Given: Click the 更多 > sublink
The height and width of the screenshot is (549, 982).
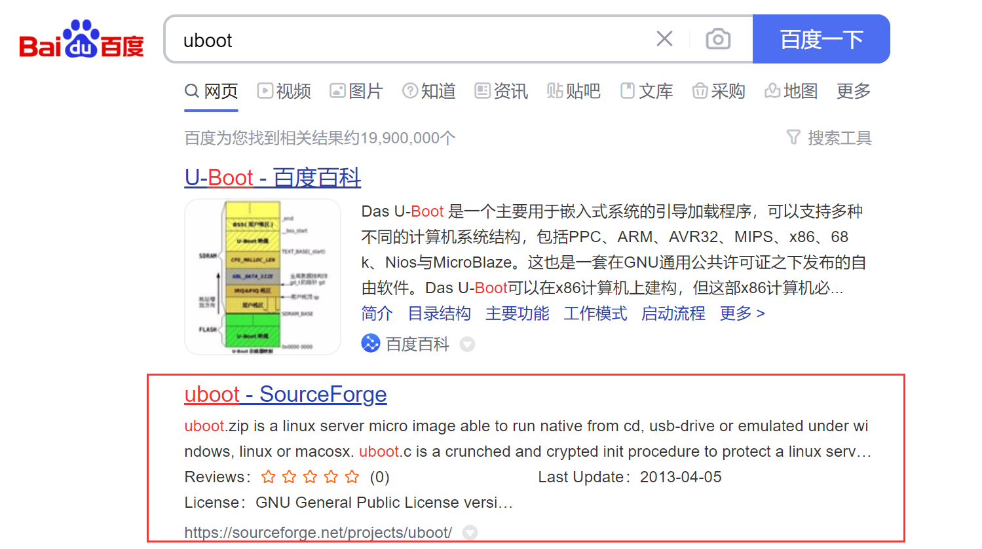Looking at the screenshot, I should (742, 313).
